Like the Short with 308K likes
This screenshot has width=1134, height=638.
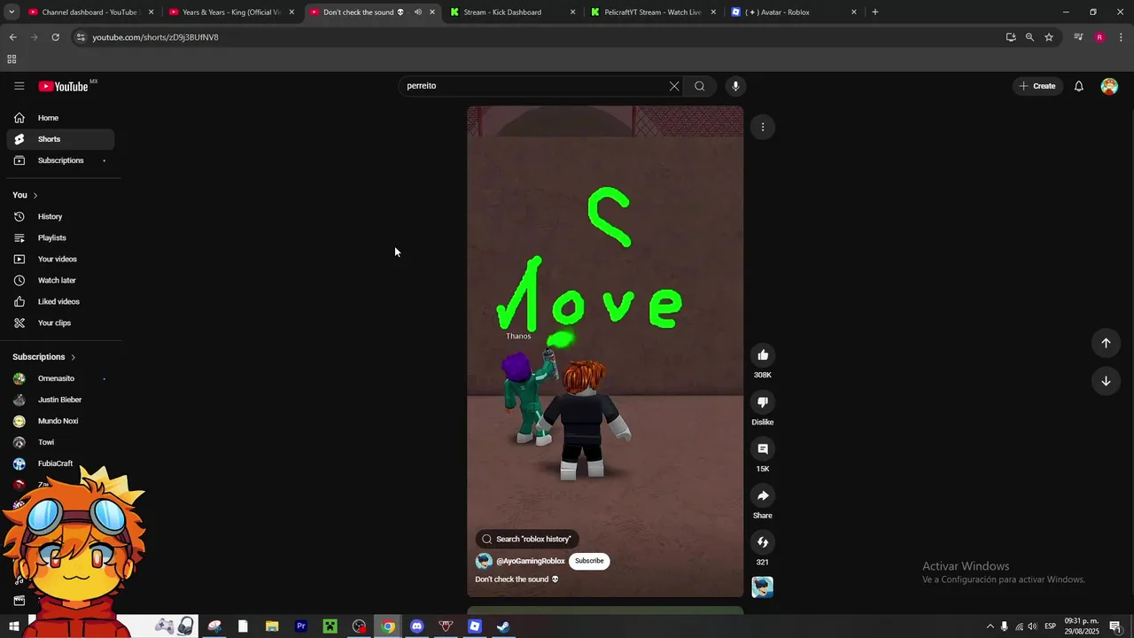point(763,355)
